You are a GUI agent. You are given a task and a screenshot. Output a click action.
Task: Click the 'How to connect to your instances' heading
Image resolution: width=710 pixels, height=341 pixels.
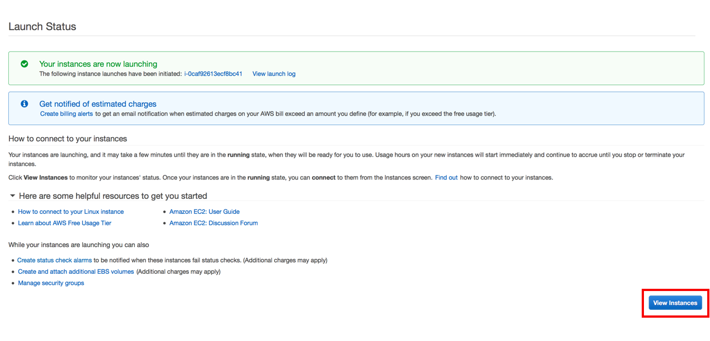click(68, 139)
